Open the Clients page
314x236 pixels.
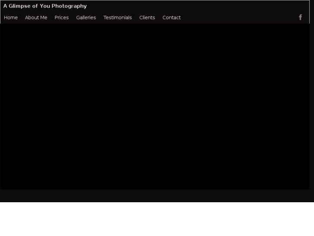pos(147,18)
